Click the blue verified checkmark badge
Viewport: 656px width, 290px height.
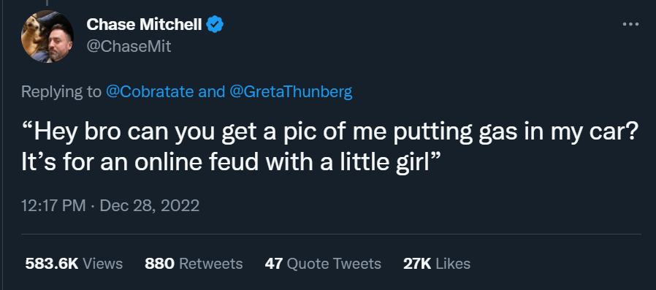point(215,25)
